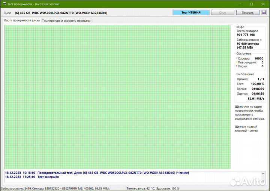
Task: Click the red 'Плохо' legend swatch
Action: point(237,66)
